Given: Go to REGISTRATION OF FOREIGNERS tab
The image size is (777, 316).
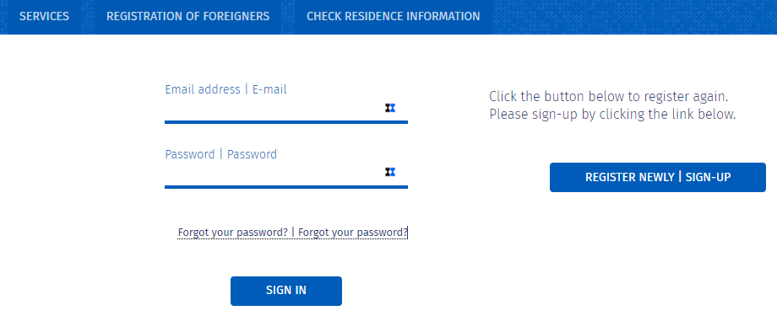Looking at the screenshot, I should point(187,16).
